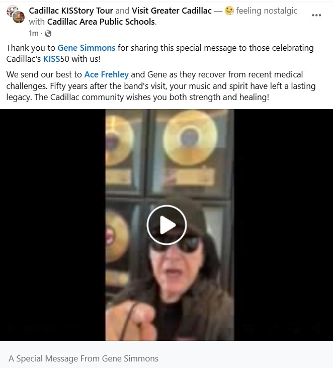Click the 'feeling nostalgic' status text
The image size is (333, 368).
[267, 11]
